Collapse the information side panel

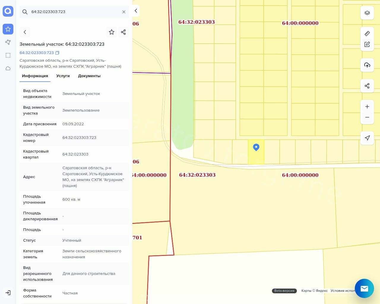point(136,11)
